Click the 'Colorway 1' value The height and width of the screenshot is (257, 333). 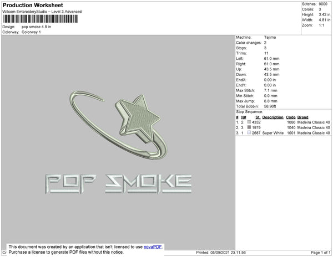pyautogui.click(x=31, y=32)
